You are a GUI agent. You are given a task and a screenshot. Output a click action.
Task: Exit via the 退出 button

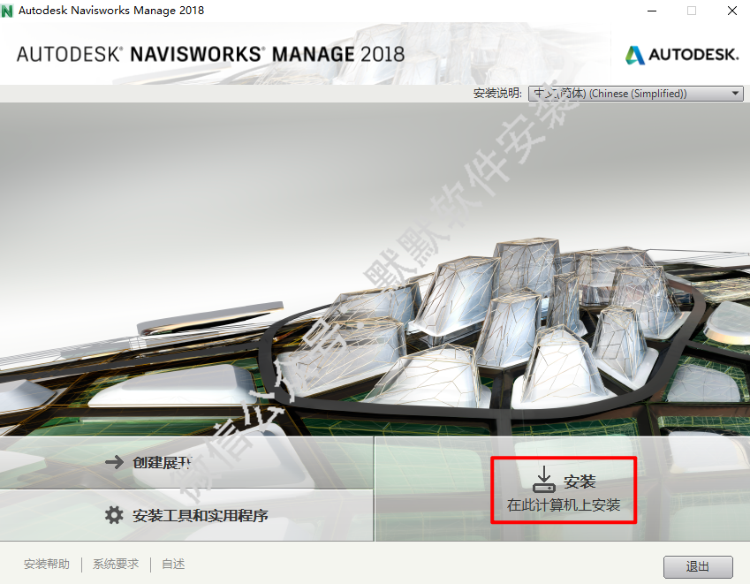(698, 567)
